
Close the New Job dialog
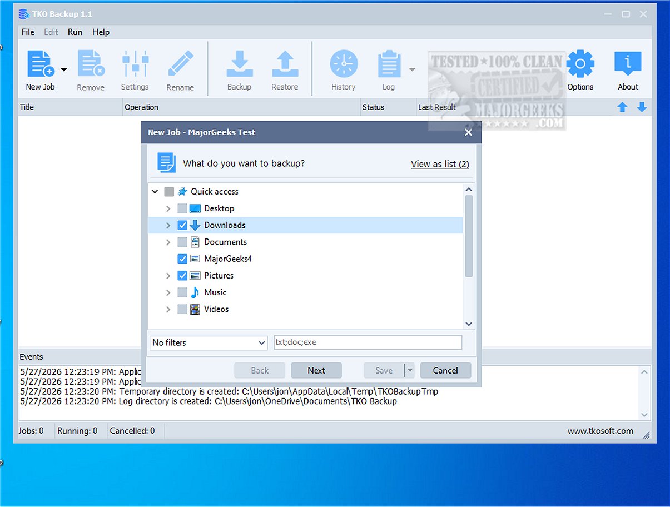point(468,132)
